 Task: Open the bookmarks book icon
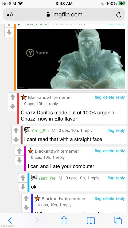click(x=91, y=221)
